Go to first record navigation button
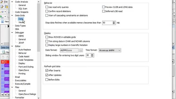Image resolution: width=176 pixels, height=99 pixels. 2,95
